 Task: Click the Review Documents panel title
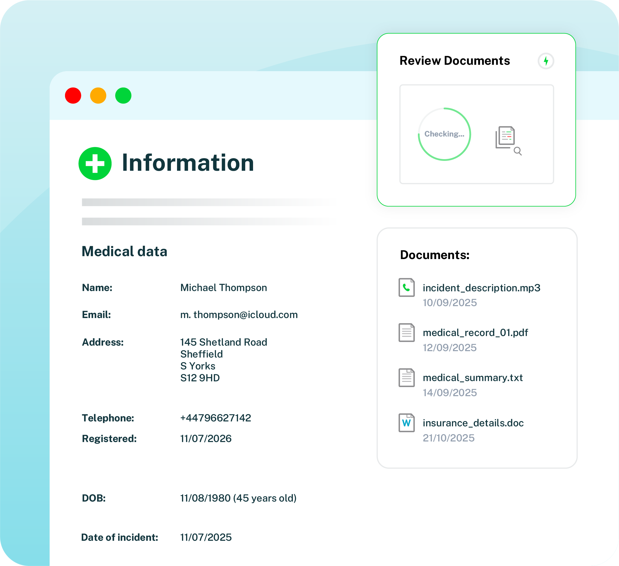[454, 61]
